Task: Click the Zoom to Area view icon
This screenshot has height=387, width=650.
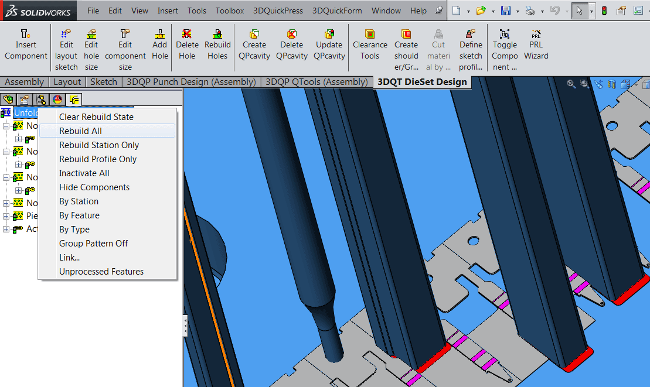Action: [584, 84]
